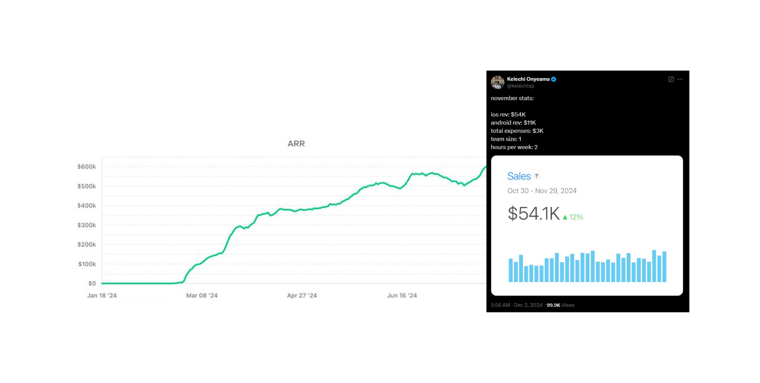The width and height of the screenshot is (760, 383).
Task: Click the 99.9K Views count
Action: (x=560, y=305)
